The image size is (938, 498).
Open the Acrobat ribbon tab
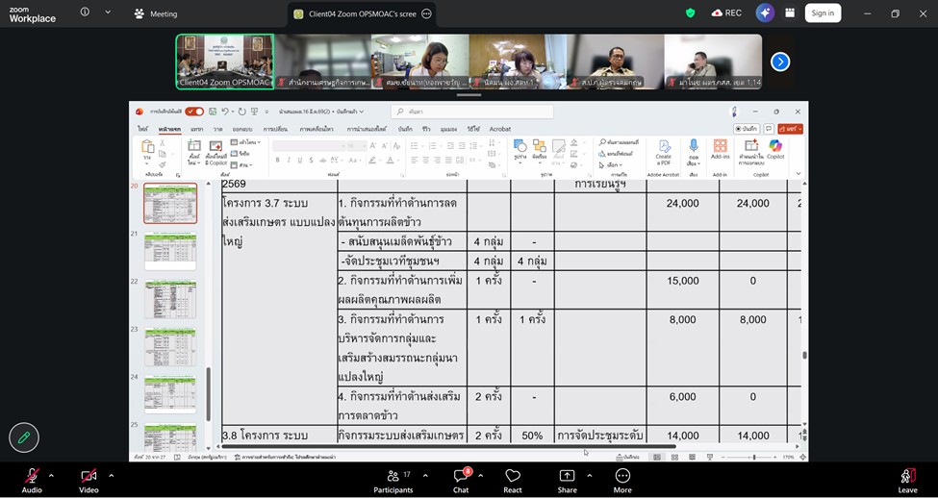[500, 129]
